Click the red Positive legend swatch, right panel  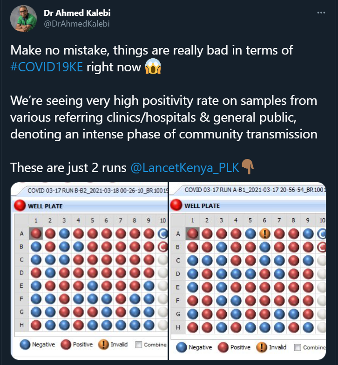point(222,347)
